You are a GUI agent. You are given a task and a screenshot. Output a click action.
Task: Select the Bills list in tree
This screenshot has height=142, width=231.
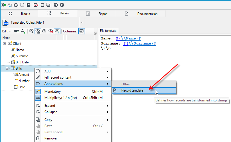click(x=19, y=68)
